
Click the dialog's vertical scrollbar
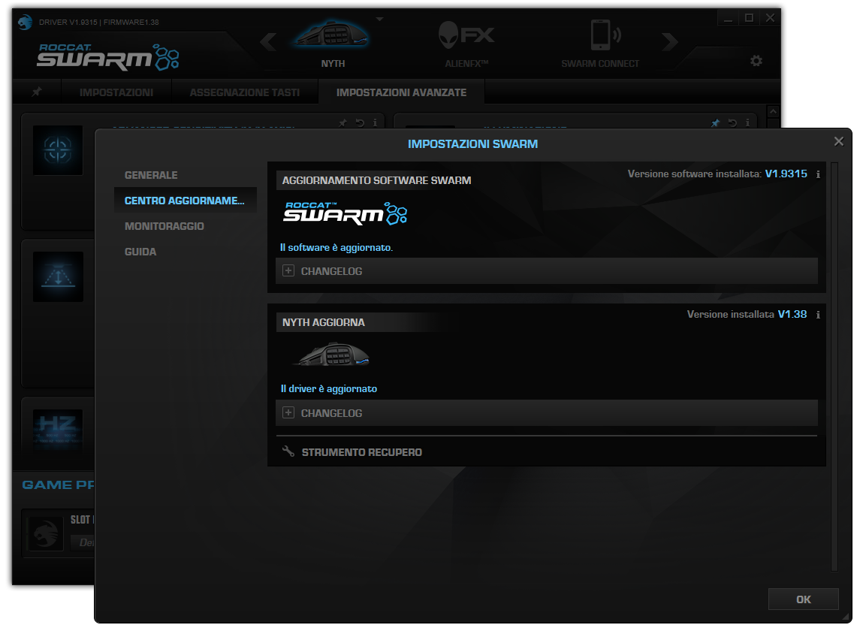(x=834, y=367)
